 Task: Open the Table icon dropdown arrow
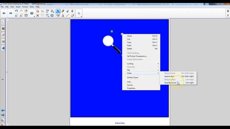point(49,16)
